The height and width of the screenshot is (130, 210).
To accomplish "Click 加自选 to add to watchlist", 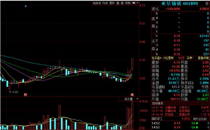I will click(x=97, y=3).
